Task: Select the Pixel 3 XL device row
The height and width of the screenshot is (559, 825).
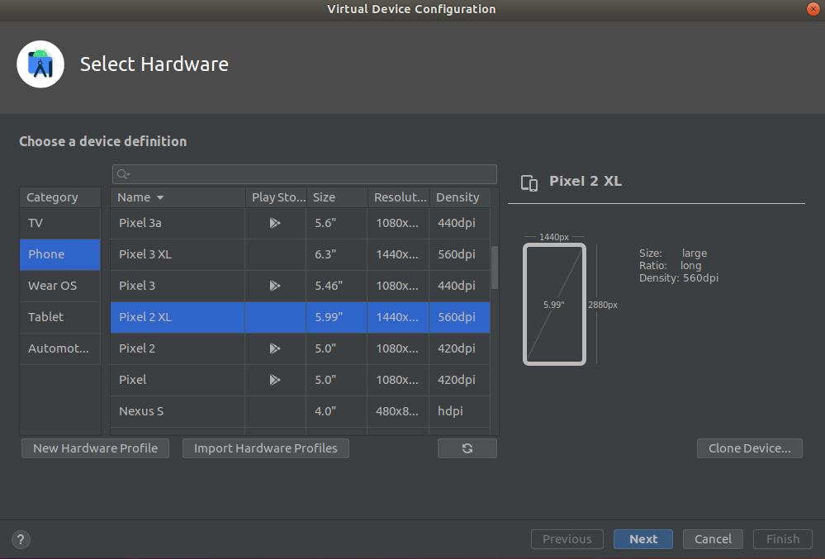Action: pos(301,254)
